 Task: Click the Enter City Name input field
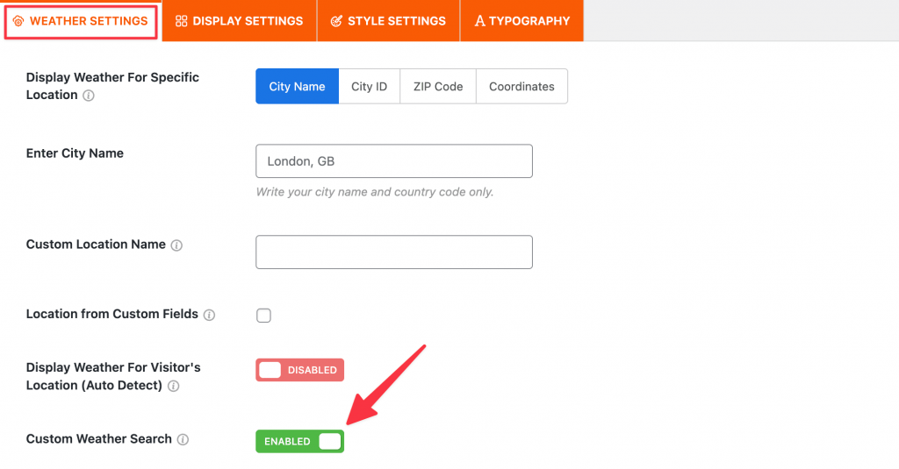(394, 161)
